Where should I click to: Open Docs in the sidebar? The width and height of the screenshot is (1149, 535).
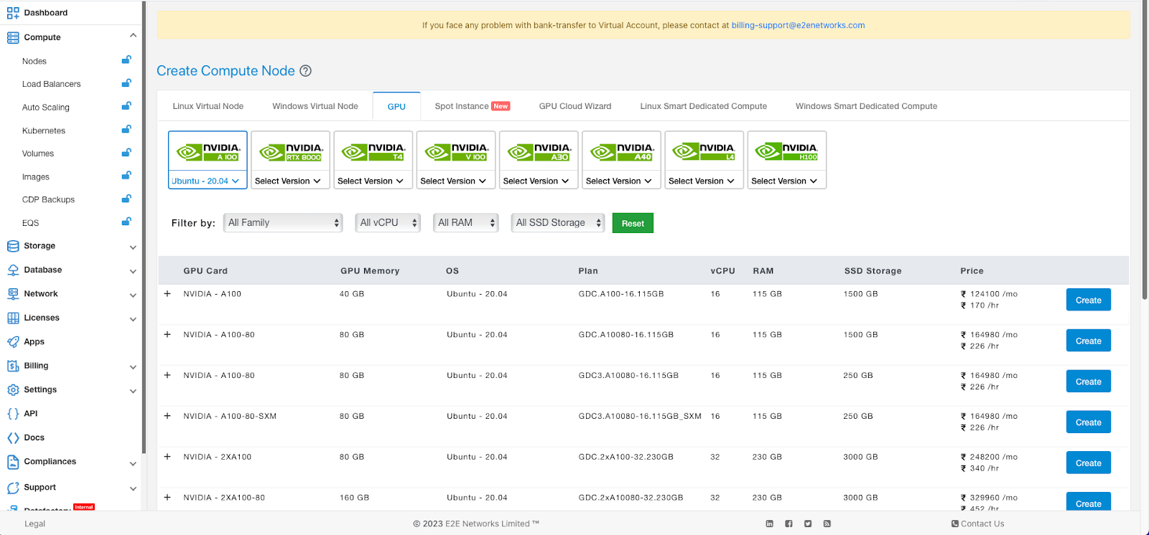(x=34, y=438)
